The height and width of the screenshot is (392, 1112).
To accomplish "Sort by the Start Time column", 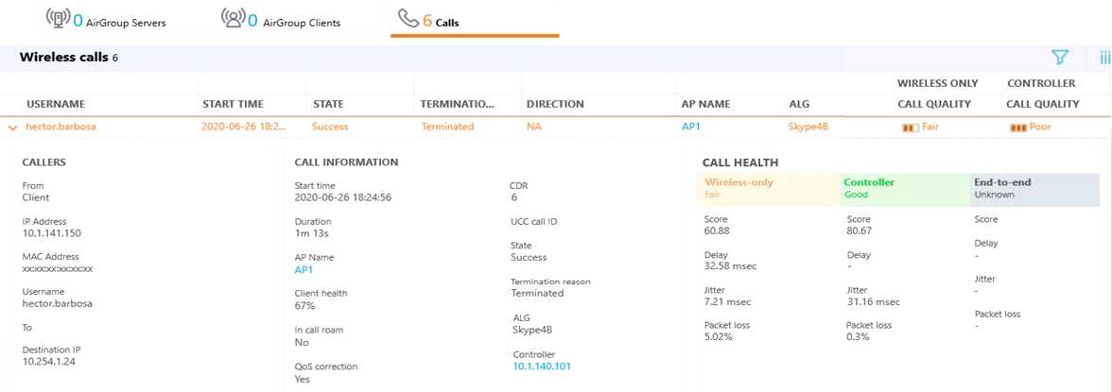I will click(233, 104).
